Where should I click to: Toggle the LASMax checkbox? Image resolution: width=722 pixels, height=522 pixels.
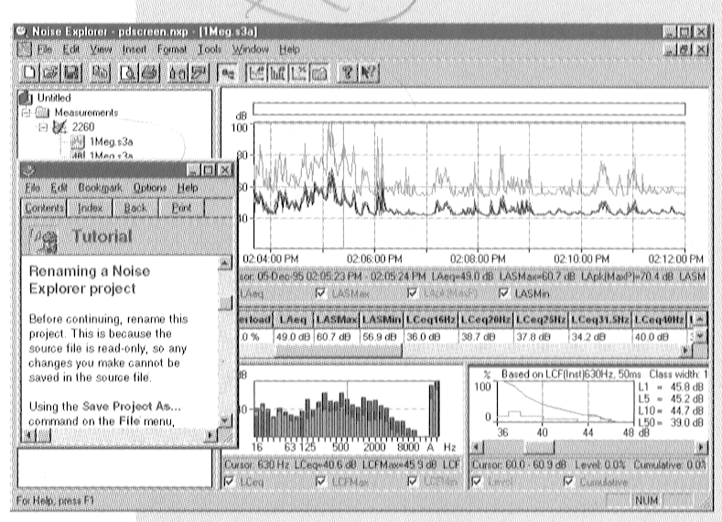pos(321,293)
